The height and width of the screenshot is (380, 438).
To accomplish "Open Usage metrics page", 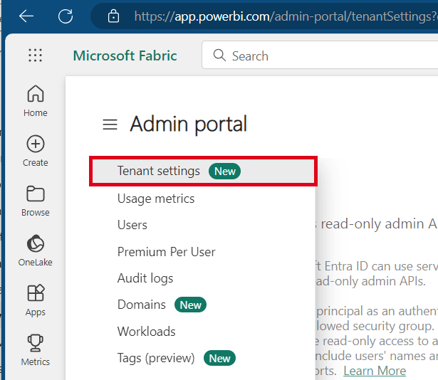I will tap(156, 199).
